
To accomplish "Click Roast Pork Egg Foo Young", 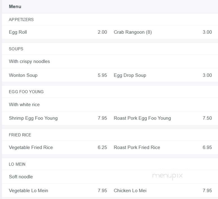I will coord(142,118).
